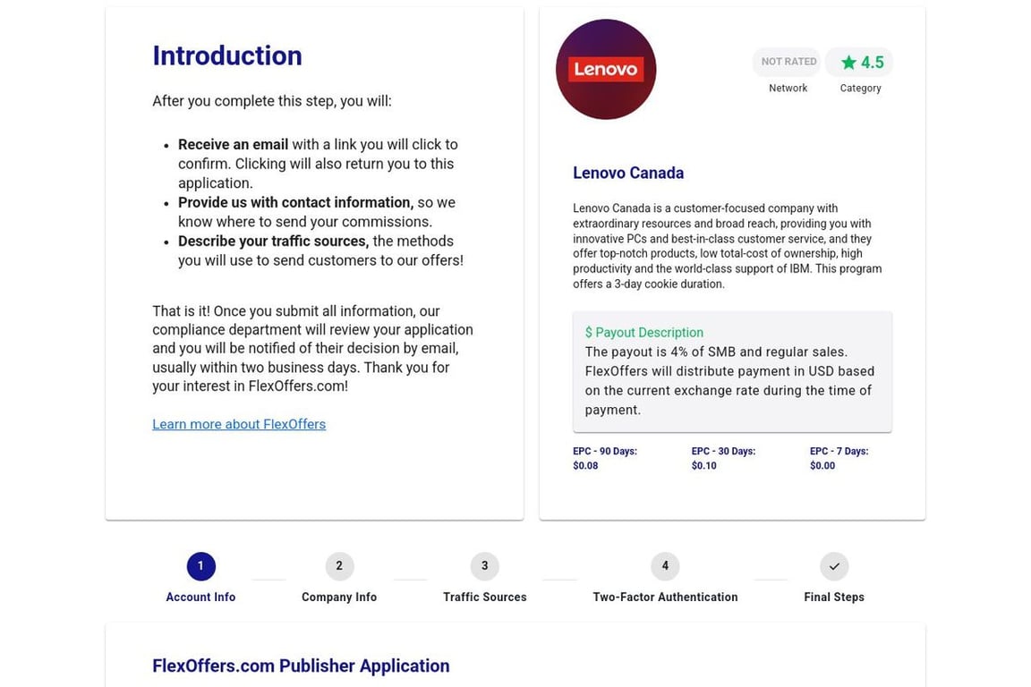The height and width of the screenshot is (687, 1031).
Task: Click the Lenovo logo image
Action: click(x=606, y=70)
